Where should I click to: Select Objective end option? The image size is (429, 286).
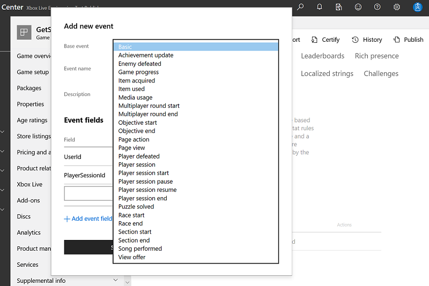click(x=196, y=131)
